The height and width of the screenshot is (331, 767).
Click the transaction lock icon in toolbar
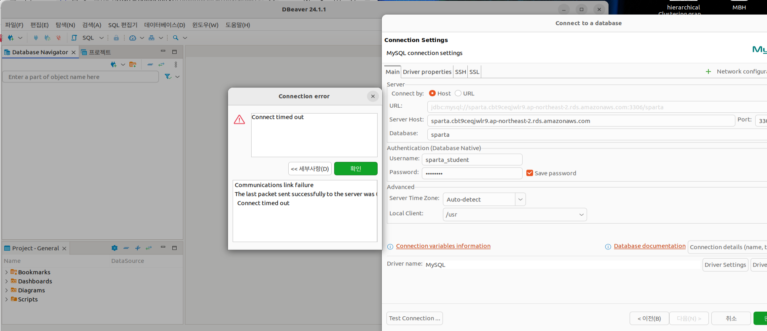[x=116, y=38]
